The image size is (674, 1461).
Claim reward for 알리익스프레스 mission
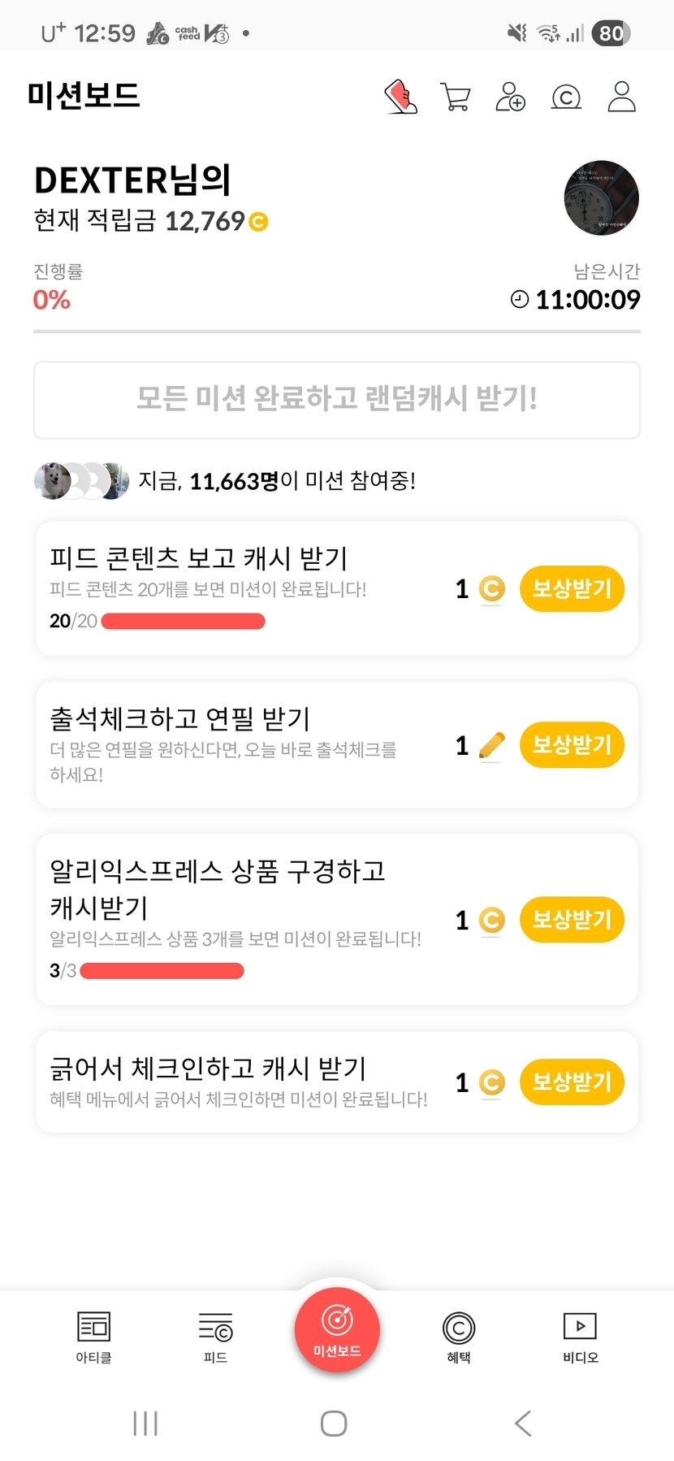572,919
